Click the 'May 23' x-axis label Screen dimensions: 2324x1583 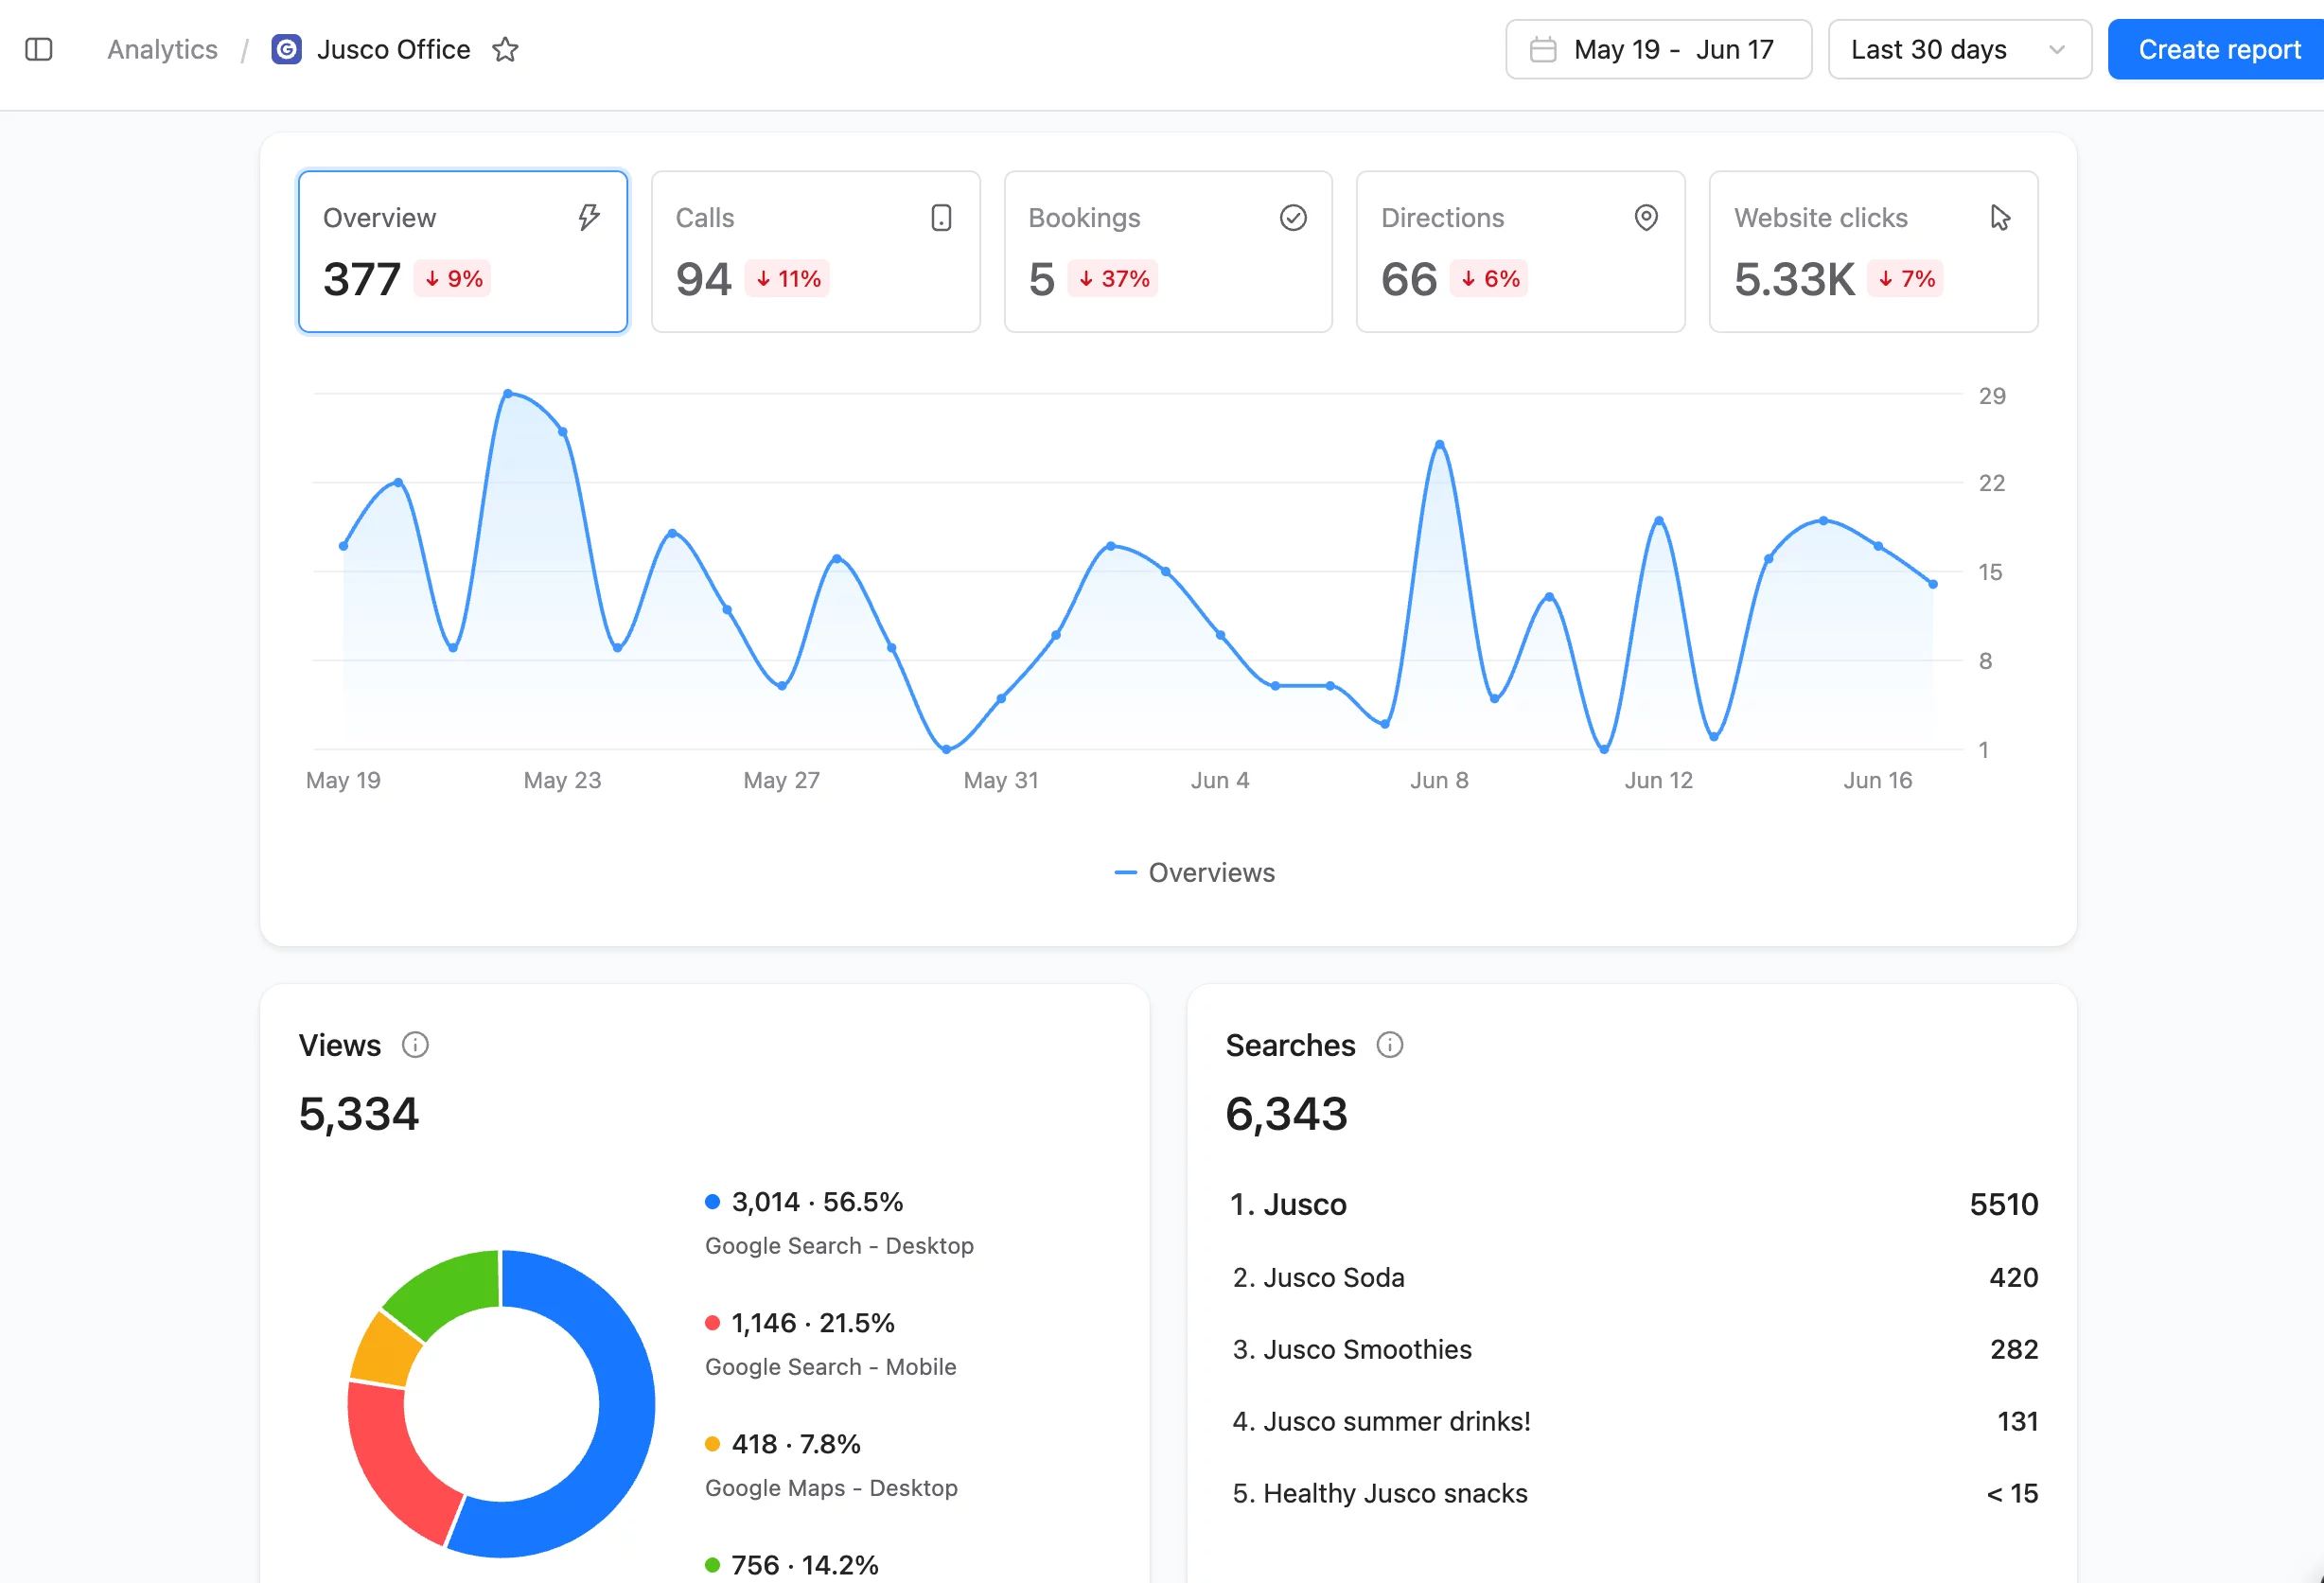click(562, 780)
